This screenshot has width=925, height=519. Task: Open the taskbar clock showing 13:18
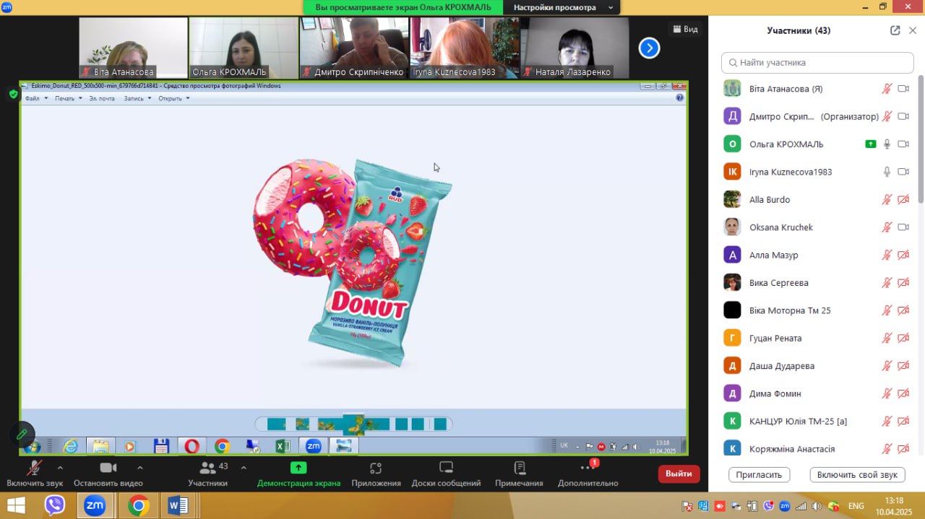(894, 506)
